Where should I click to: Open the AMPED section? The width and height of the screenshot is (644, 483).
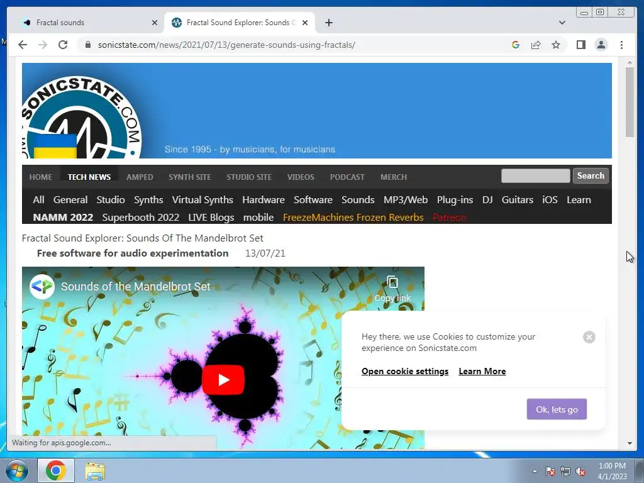click(x=140, y=177)
